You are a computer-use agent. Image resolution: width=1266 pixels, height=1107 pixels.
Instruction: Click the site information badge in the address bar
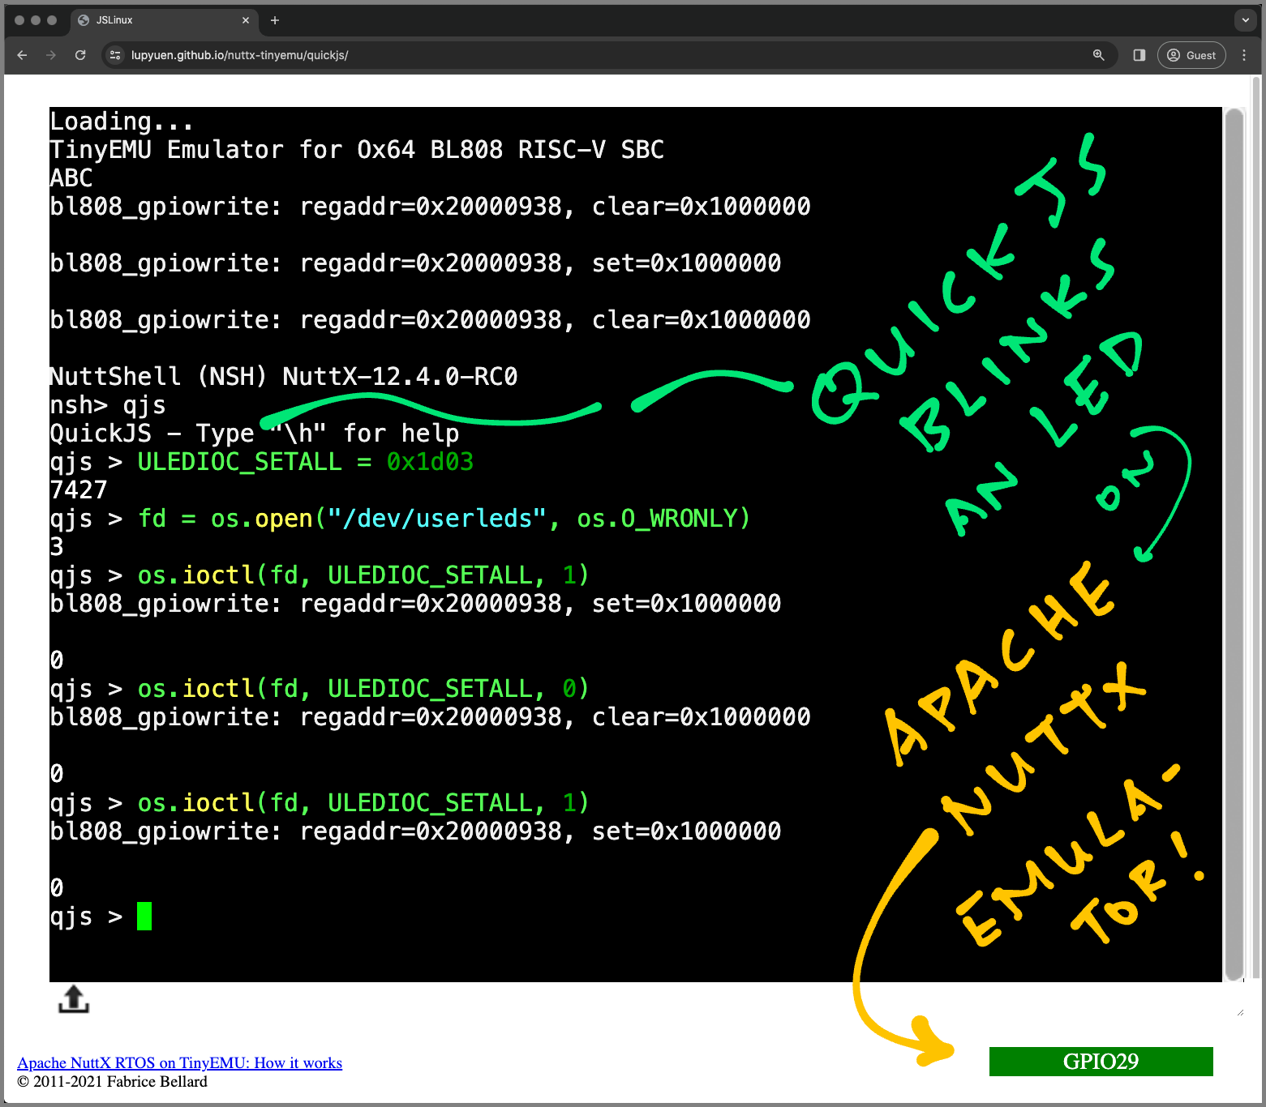click(x=115, y=55)
